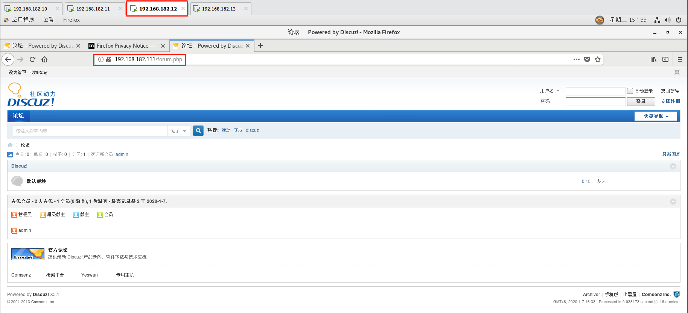Click the blue forum search button

click(198, 131)
